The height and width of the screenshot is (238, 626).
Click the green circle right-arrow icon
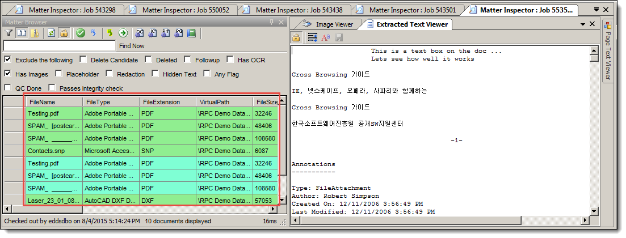(123, 33)
